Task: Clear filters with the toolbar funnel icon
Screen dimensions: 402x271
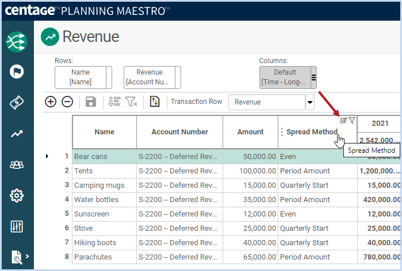Action: [x=131, y=102]
